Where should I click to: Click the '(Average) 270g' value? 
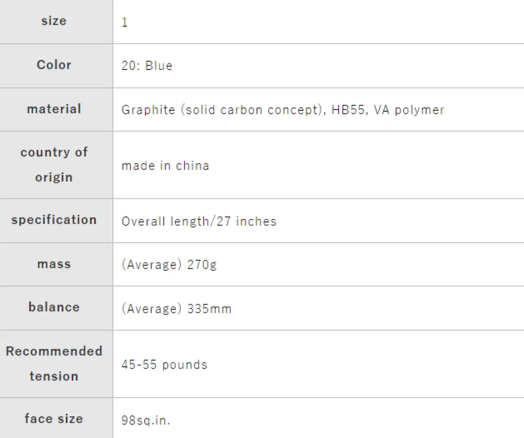[169, 265]
